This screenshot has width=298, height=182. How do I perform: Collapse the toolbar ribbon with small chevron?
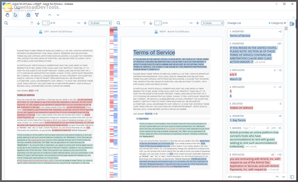click(294, 18)
